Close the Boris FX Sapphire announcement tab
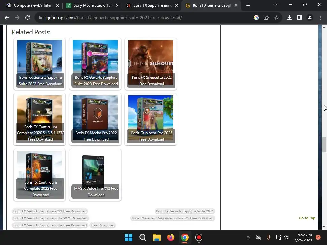Screen dimensions: 327x245 click(177, 5)
